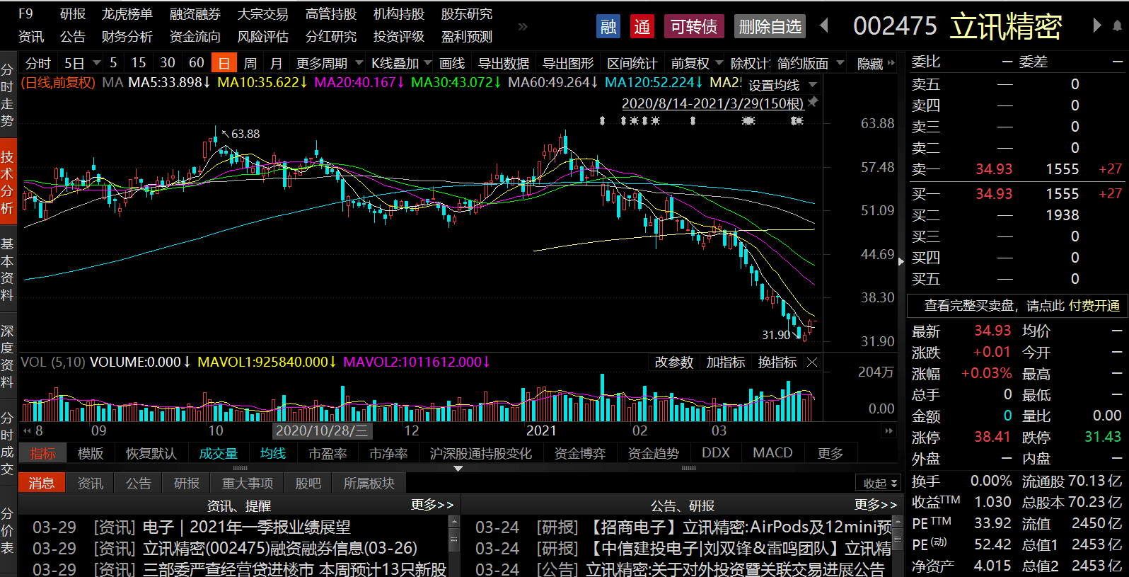This screenshot has width=1129, height=577.
Task: Toggle the 均线 moving average indicator
Action: click(x=273, y=453)
